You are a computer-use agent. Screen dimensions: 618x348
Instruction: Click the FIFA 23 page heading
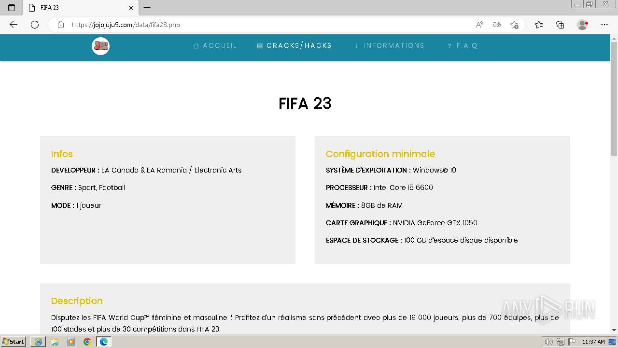305,103
